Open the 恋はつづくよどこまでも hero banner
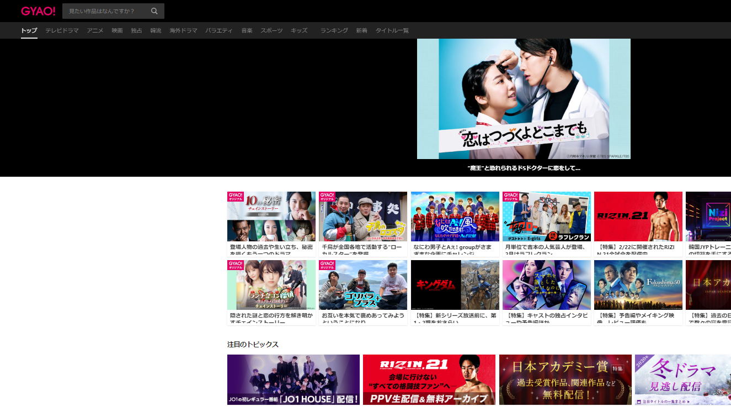This screenshot has width=731, height=412. click(x=524, y=99)
